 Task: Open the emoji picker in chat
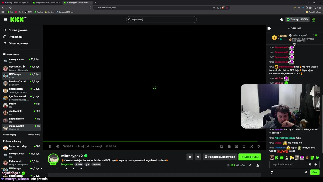(316, 164)
